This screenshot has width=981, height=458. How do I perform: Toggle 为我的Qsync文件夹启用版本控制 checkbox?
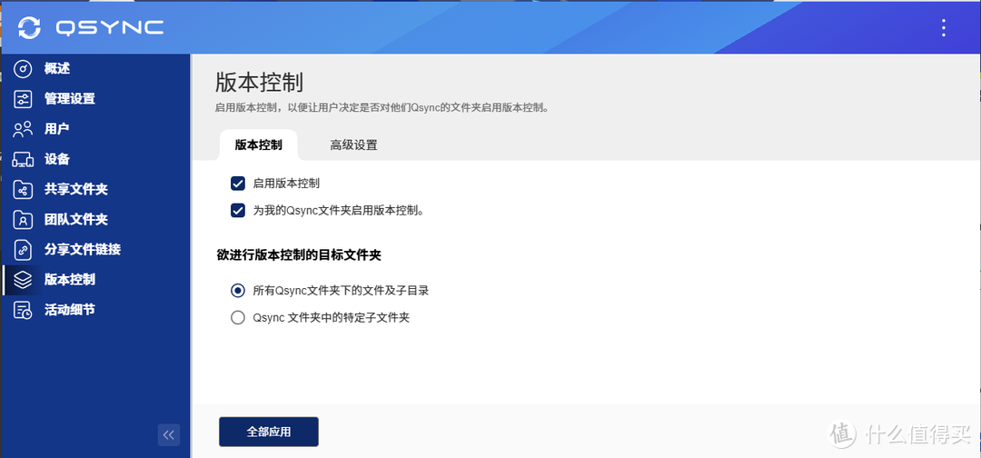coord(238,211)
